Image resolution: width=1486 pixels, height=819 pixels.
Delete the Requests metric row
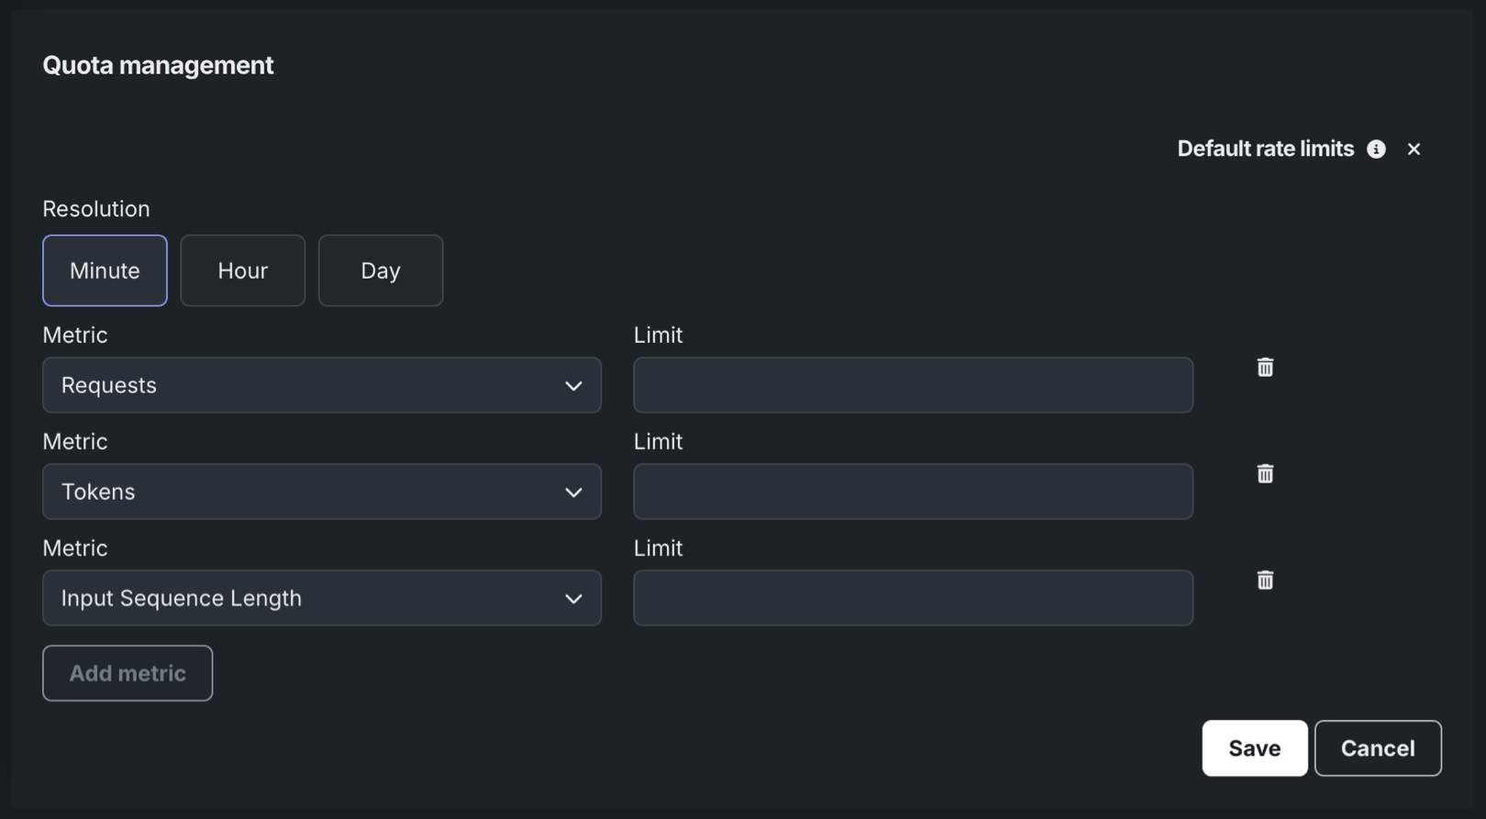coord(1265,368)
